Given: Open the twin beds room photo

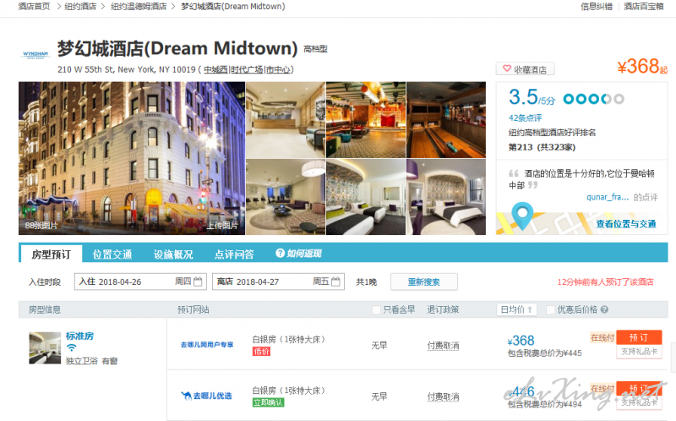Looking at the screenshot, I should [366, 197].
